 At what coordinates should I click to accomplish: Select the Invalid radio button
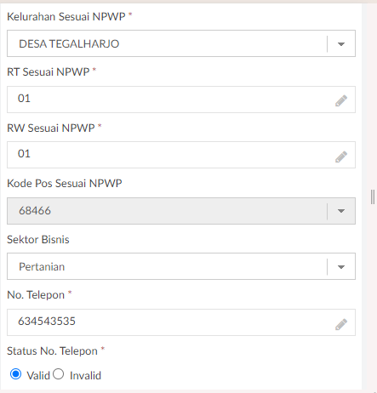pos(58,374)
